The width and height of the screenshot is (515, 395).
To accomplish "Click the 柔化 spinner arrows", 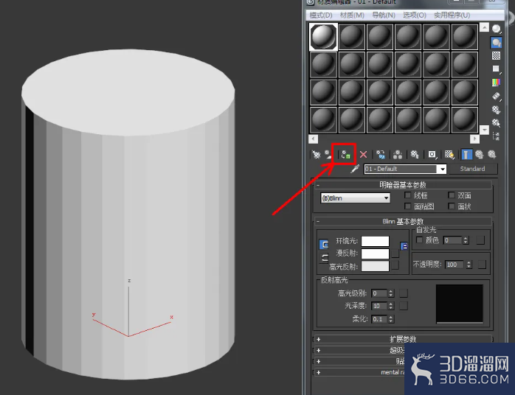I will point(391,319).
